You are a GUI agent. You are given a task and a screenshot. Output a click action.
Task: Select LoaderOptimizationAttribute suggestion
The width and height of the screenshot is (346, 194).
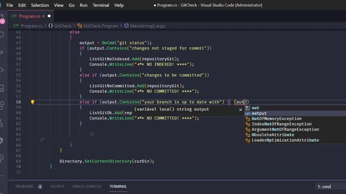pos(295,140)
